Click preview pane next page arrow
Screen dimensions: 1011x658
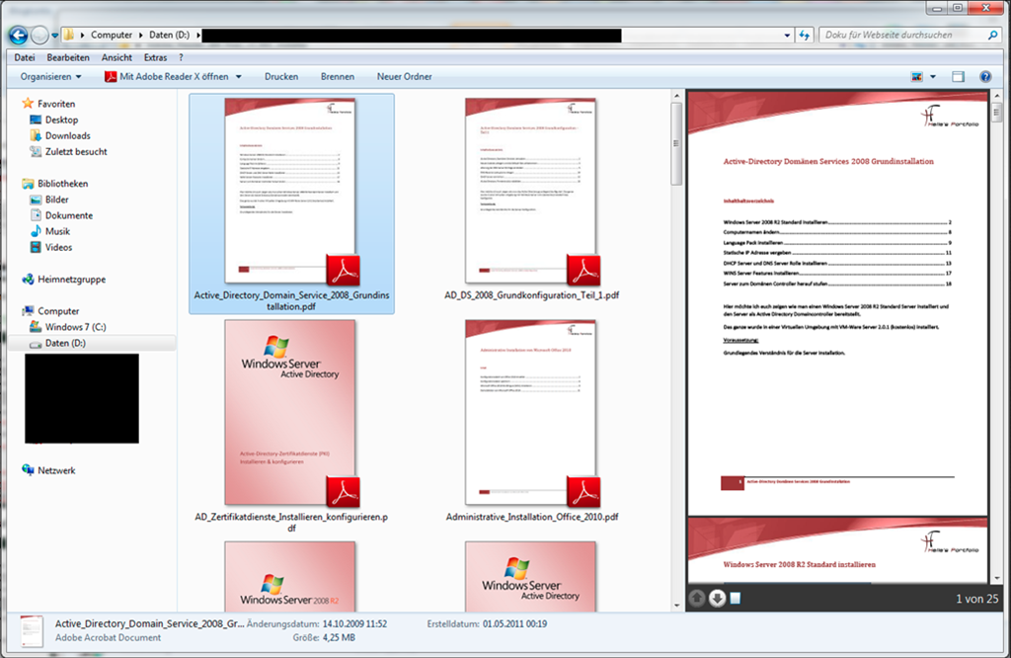pos(717,598)
